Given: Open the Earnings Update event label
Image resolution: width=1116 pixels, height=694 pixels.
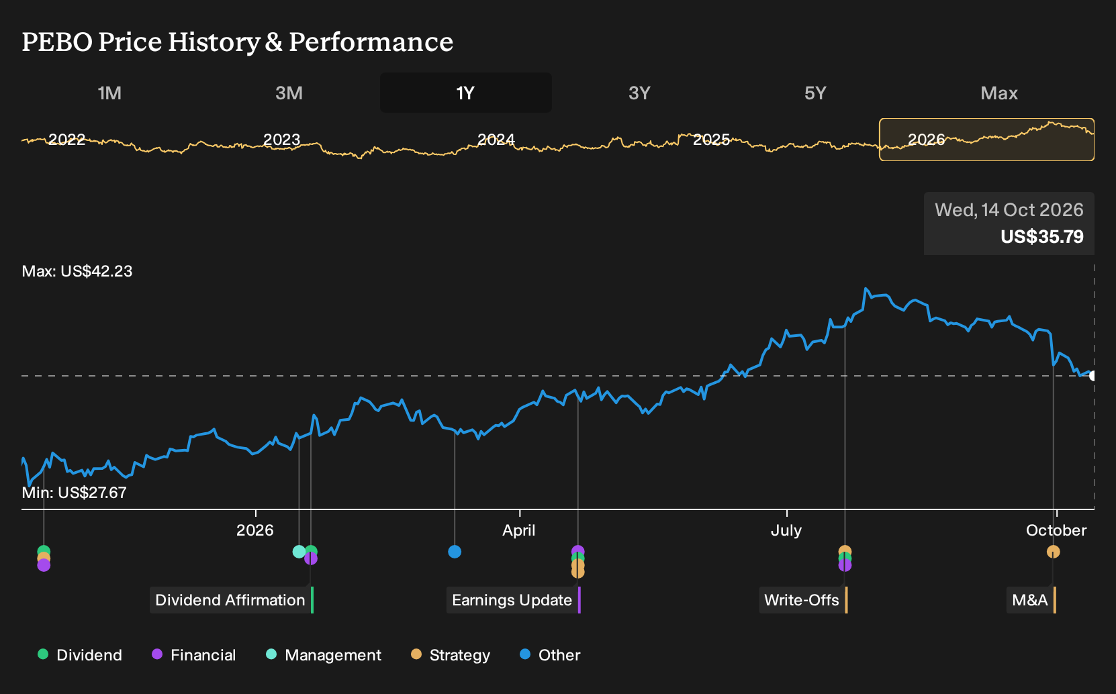Looking at the screenshot, I should pos(514,600).
